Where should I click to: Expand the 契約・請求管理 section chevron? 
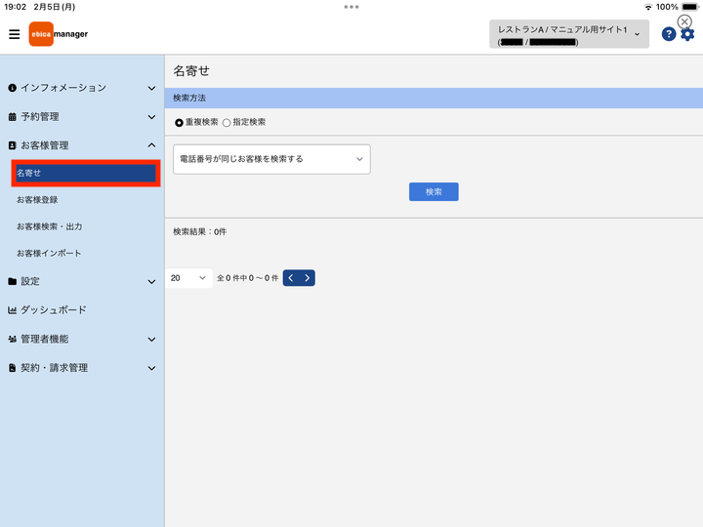click(151, 368)
